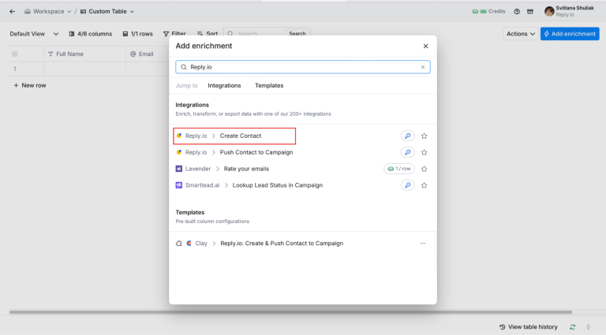Add a row with New row
Viewport: 606px width, 335px height.
click(x=30, y=85)
